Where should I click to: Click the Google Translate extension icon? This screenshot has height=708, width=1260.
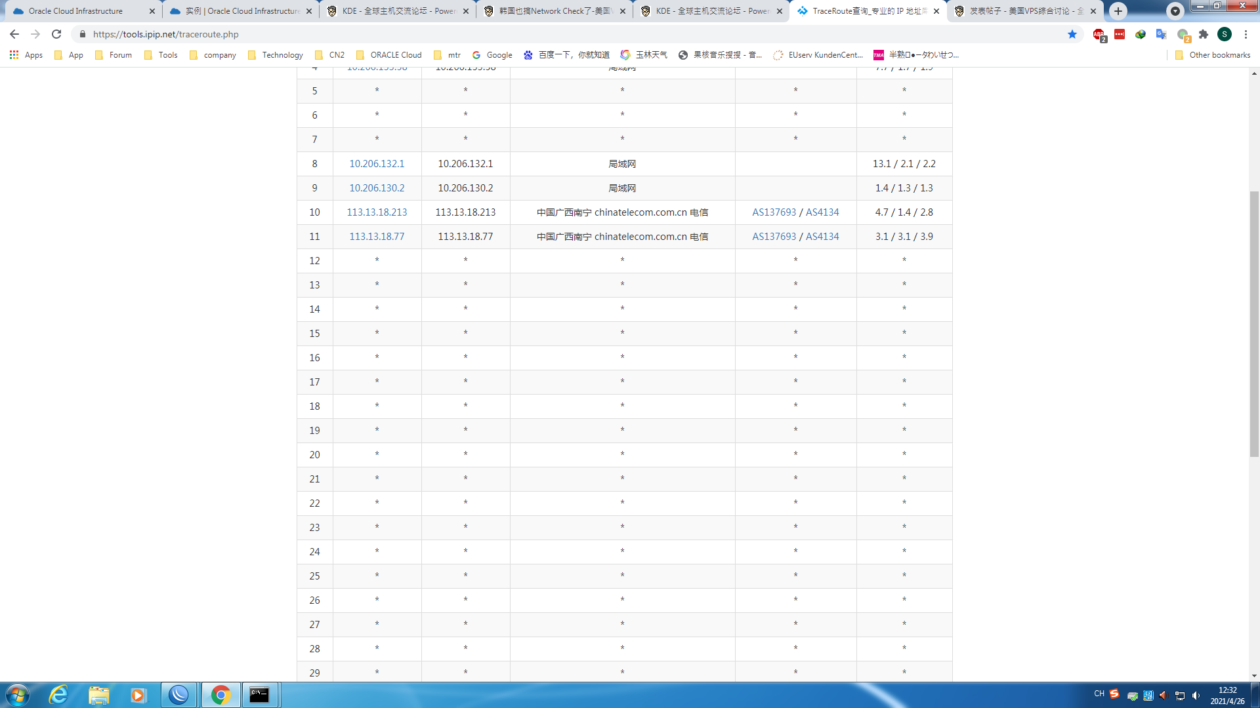[1161, 34]
